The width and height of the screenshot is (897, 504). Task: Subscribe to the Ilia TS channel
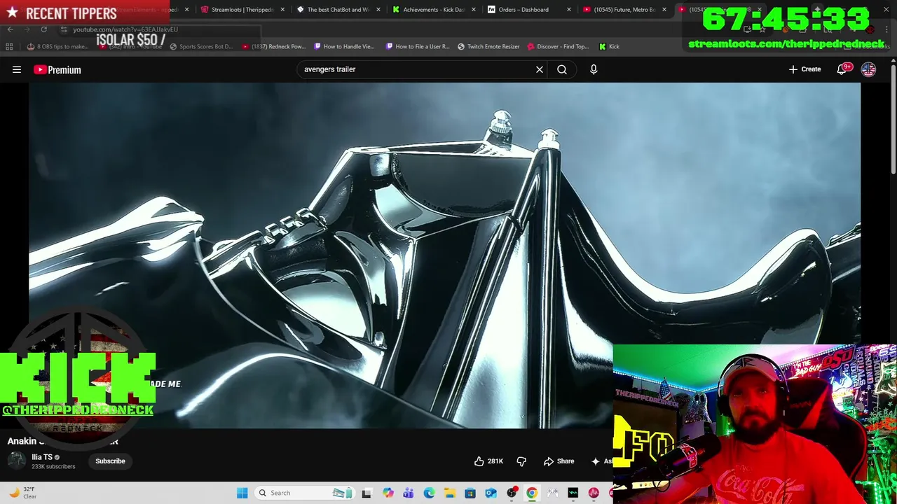110,461
